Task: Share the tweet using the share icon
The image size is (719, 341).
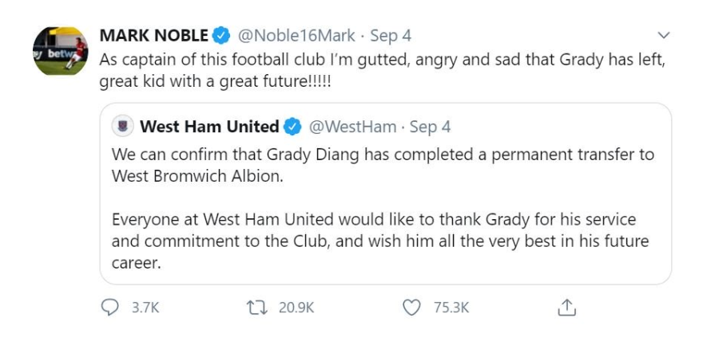Action: point(566,308)
